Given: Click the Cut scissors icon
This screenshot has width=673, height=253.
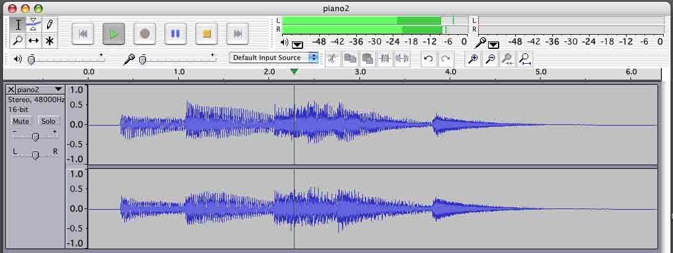Looking at the screenshot, I should (332, 59).
